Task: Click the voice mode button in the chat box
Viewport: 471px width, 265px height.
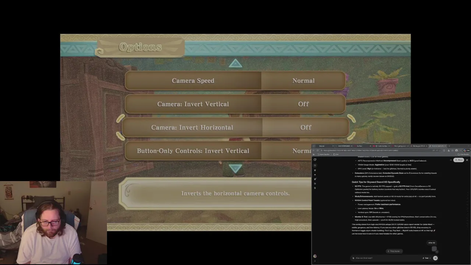Action: [x=435, y=258]
